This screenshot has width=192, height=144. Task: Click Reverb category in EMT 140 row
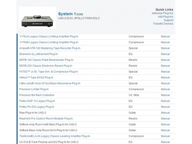point(133,60)
